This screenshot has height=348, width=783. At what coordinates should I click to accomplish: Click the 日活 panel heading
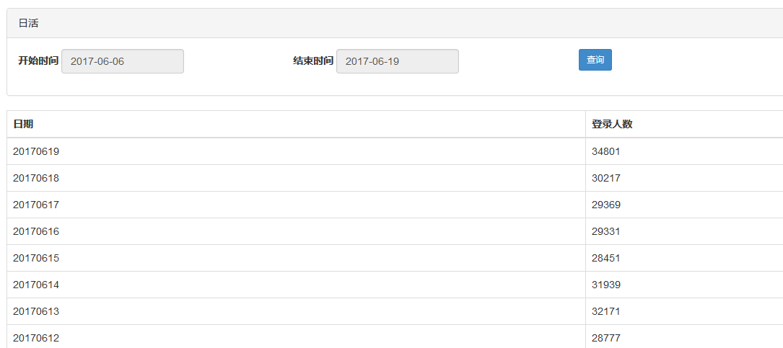click(29, 23)
